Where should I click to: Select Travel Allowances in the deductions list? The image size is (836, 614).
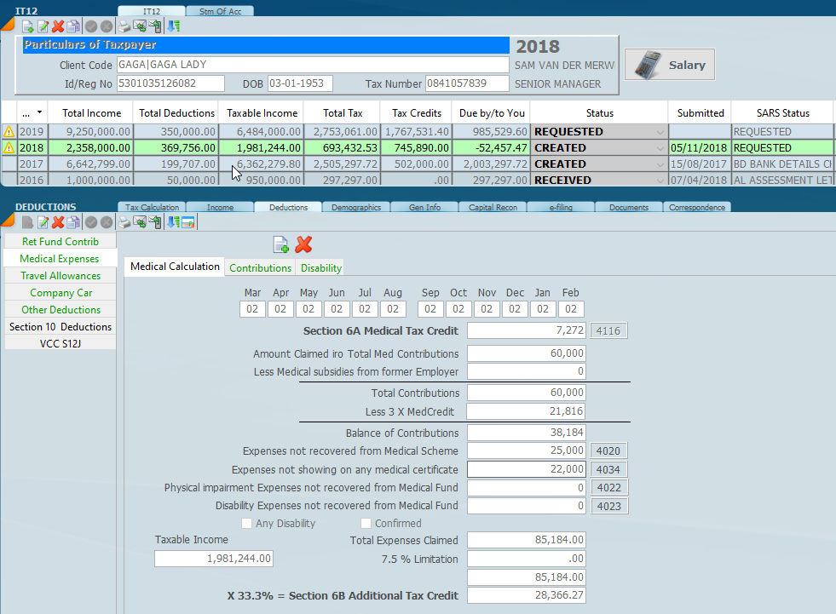click(61, 276)
